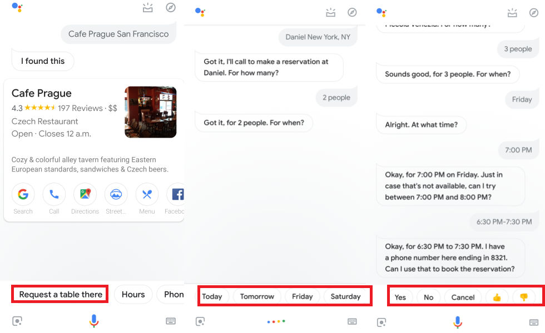The image size is (545, 333).
Task: Tap the Lens icon on the Daniel reservation screen
Action: click(200, 321)
